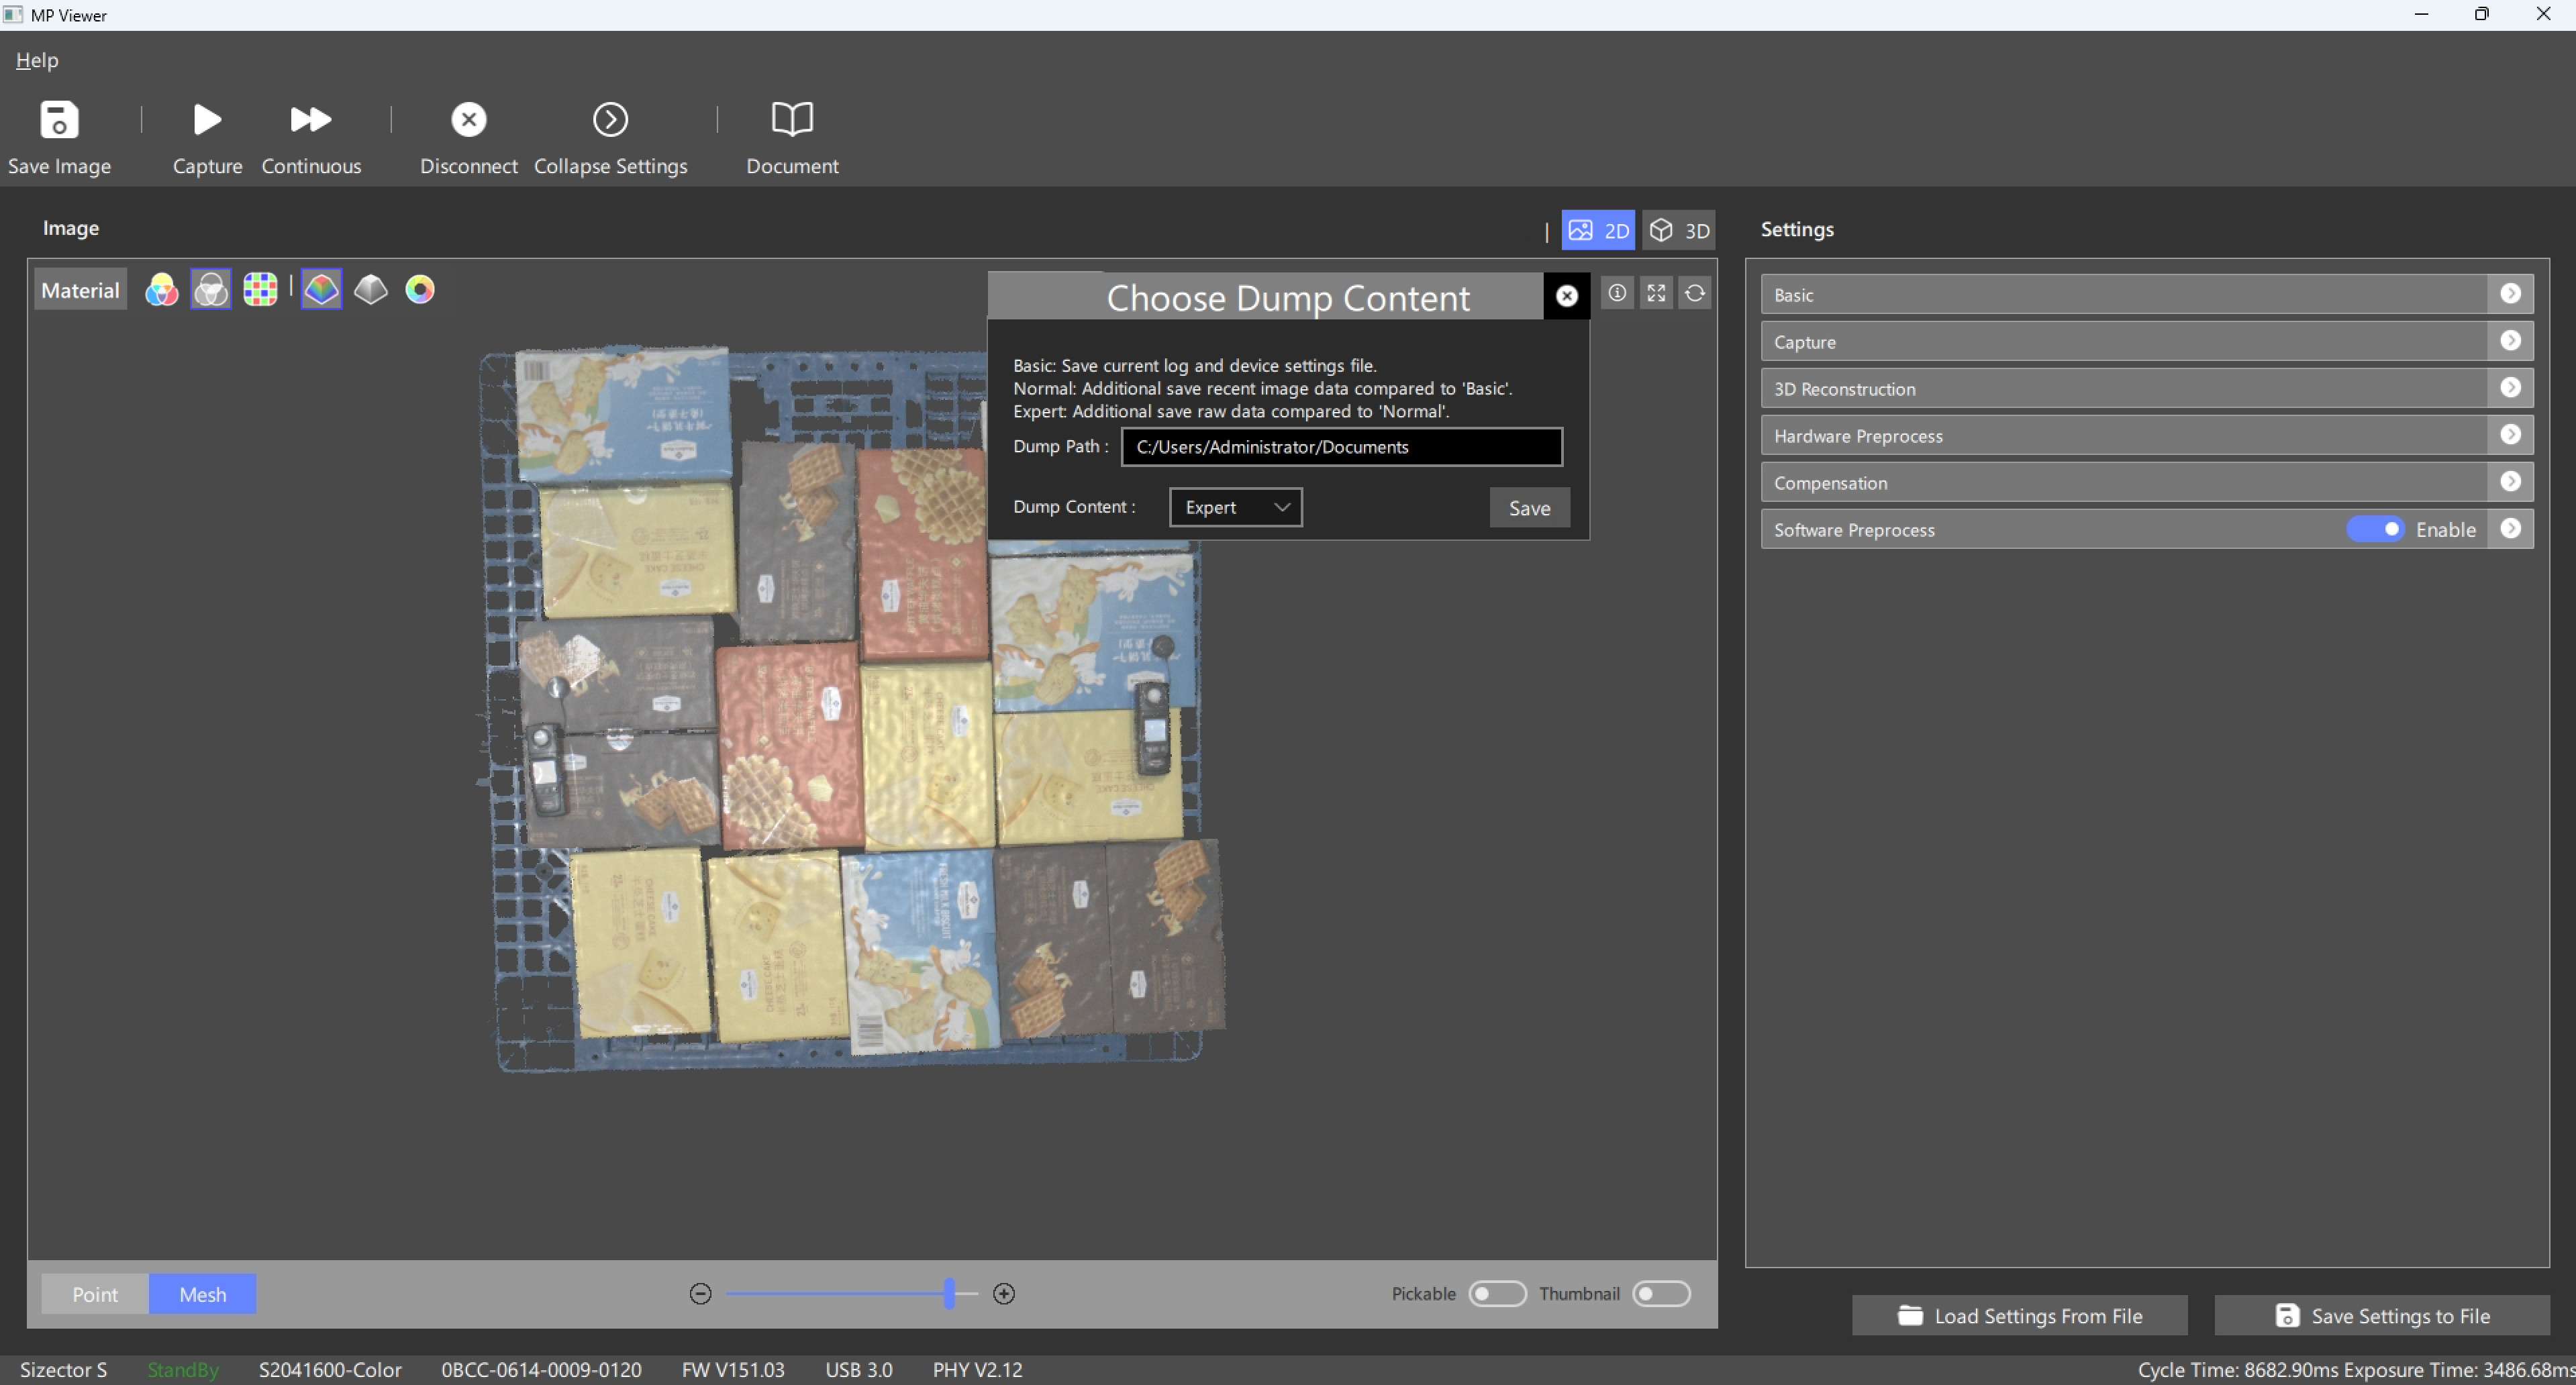
Task: Click the captured boxes image in viewer
Action: 851,710
